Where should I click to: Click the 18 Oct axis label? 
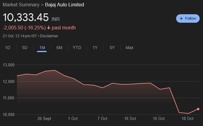(187, 118)
